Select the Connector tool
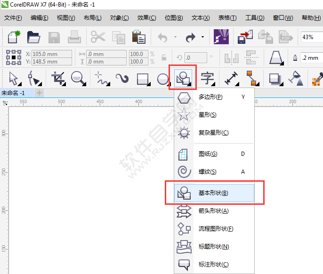This screenshot has width=323, height=274. click(x=252, y=78)
